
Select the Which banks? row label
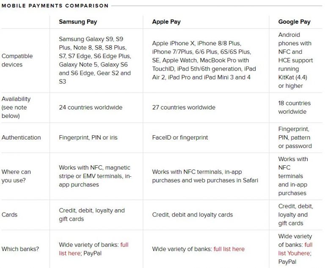click(20, 249)
